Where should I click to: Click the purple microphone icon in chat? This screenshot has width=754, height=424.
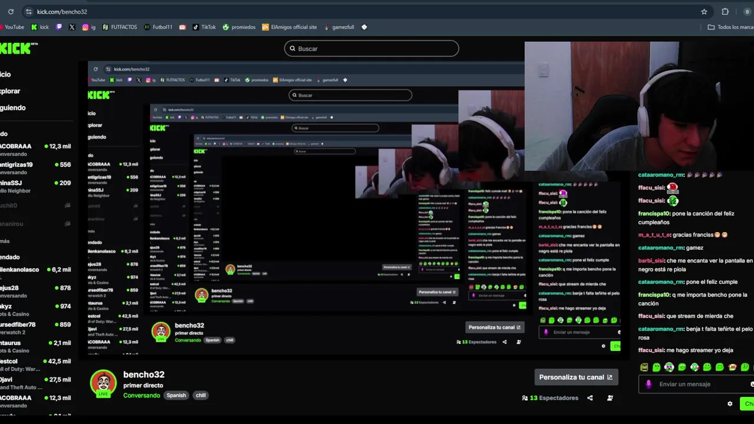(x=649, y=384)
